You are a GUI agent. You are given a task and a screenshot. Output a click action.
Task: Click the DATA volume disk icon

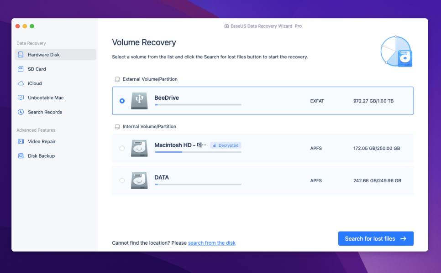click(139, 180)
